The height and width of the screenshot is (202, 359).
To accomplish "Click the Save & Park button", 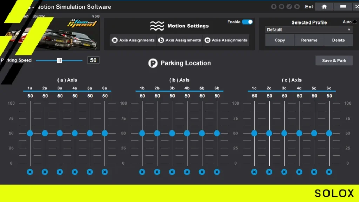I will [334, 60].
